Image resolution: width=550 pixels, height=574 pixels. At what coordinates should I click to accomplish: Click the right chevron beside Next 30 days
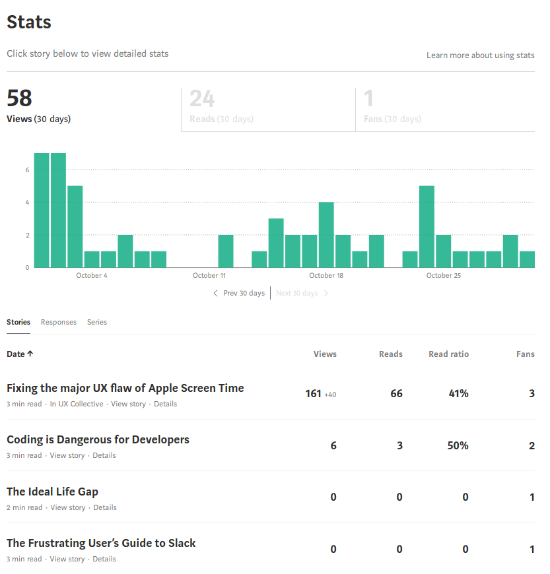tap(326, 293)
